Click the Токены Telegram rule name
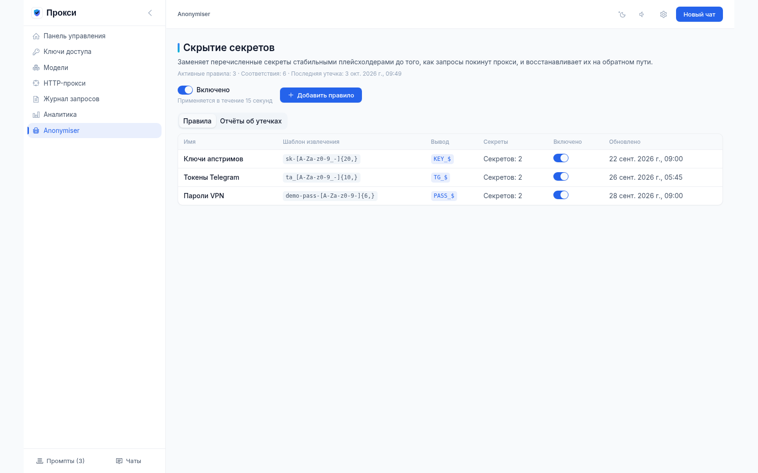The width and height of the screenshot is (758, 473). (x=211, y=177)
